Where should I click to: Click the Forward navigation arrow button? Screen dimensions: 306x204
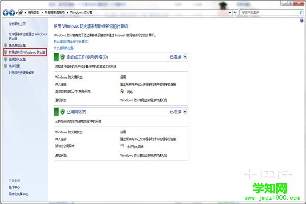pos(12,13)
